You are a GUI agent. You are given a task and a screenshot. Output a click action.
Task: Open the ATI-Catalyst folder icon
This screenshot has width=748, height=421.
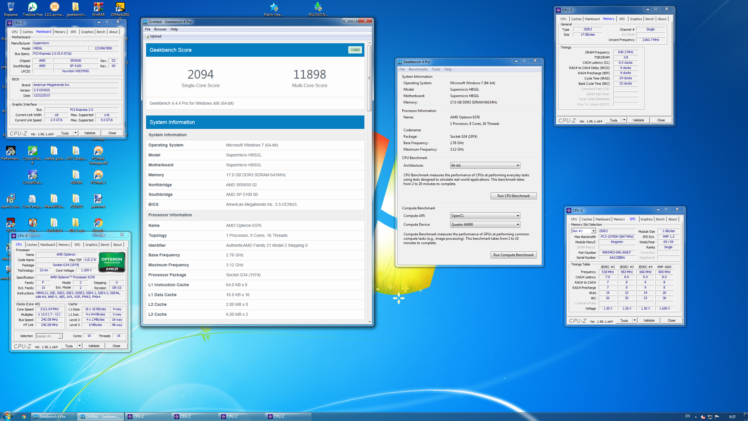point(76,153)
